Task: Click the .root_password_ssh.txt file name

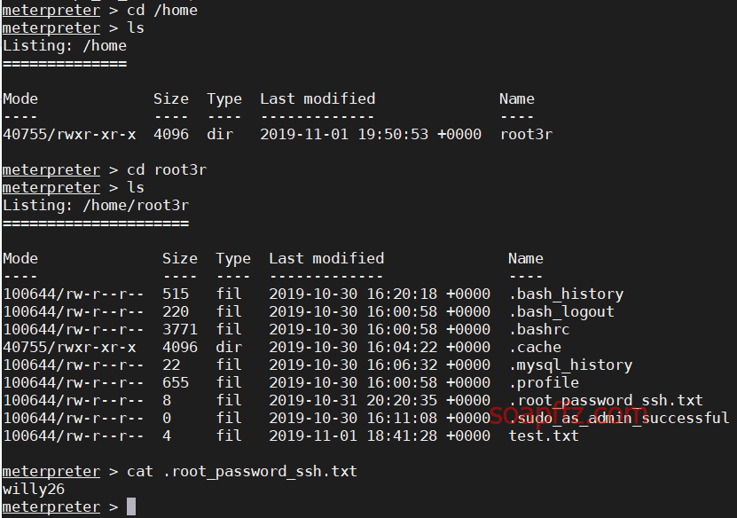Action: [606, 401]
